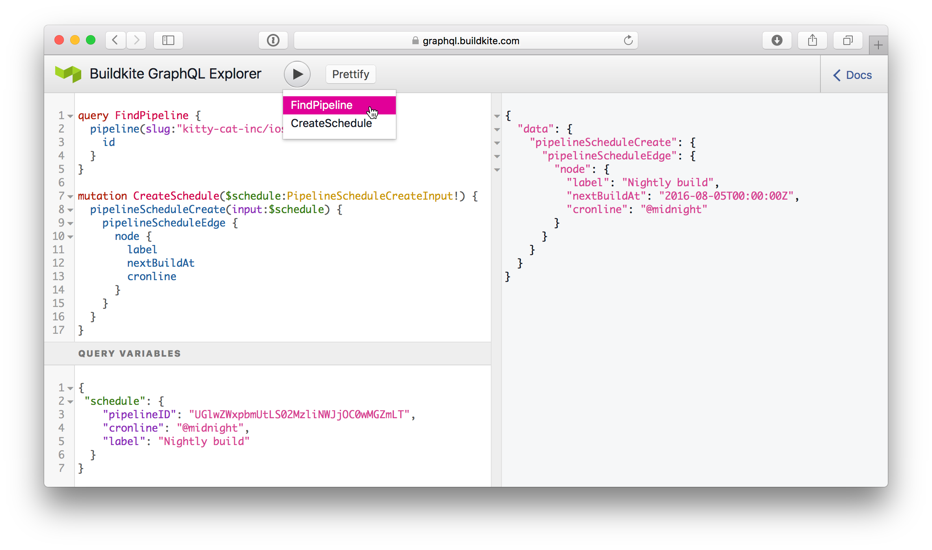The height and width of the screenshot is (550, 932).
Task: Click the 'cronline' field on line 13
Action: pos(152,276)
